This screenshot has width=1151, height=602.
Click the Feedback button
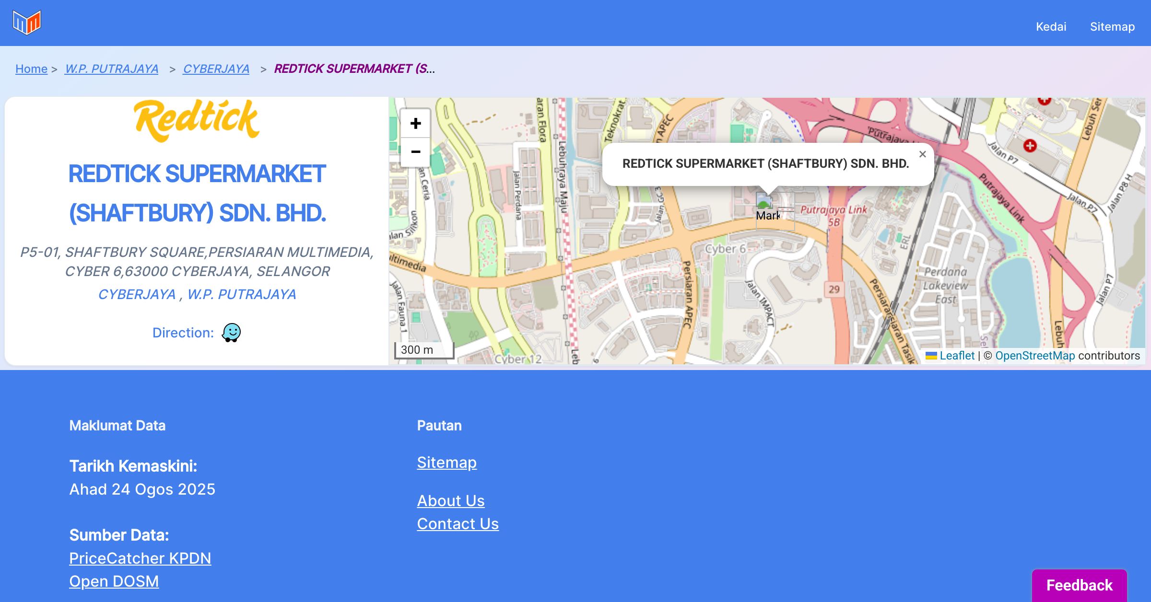click(x=1079, y=585)
